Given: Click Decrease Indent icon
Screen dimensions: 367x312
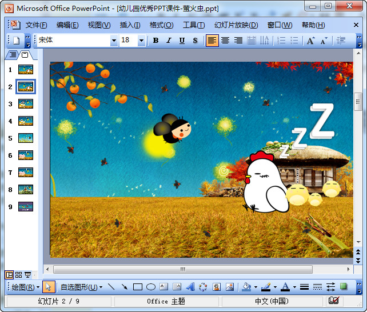Looking at the screenshot, I should (341, 41).
